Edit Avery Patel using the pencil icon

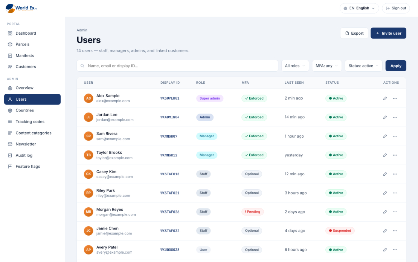[385, 250]
